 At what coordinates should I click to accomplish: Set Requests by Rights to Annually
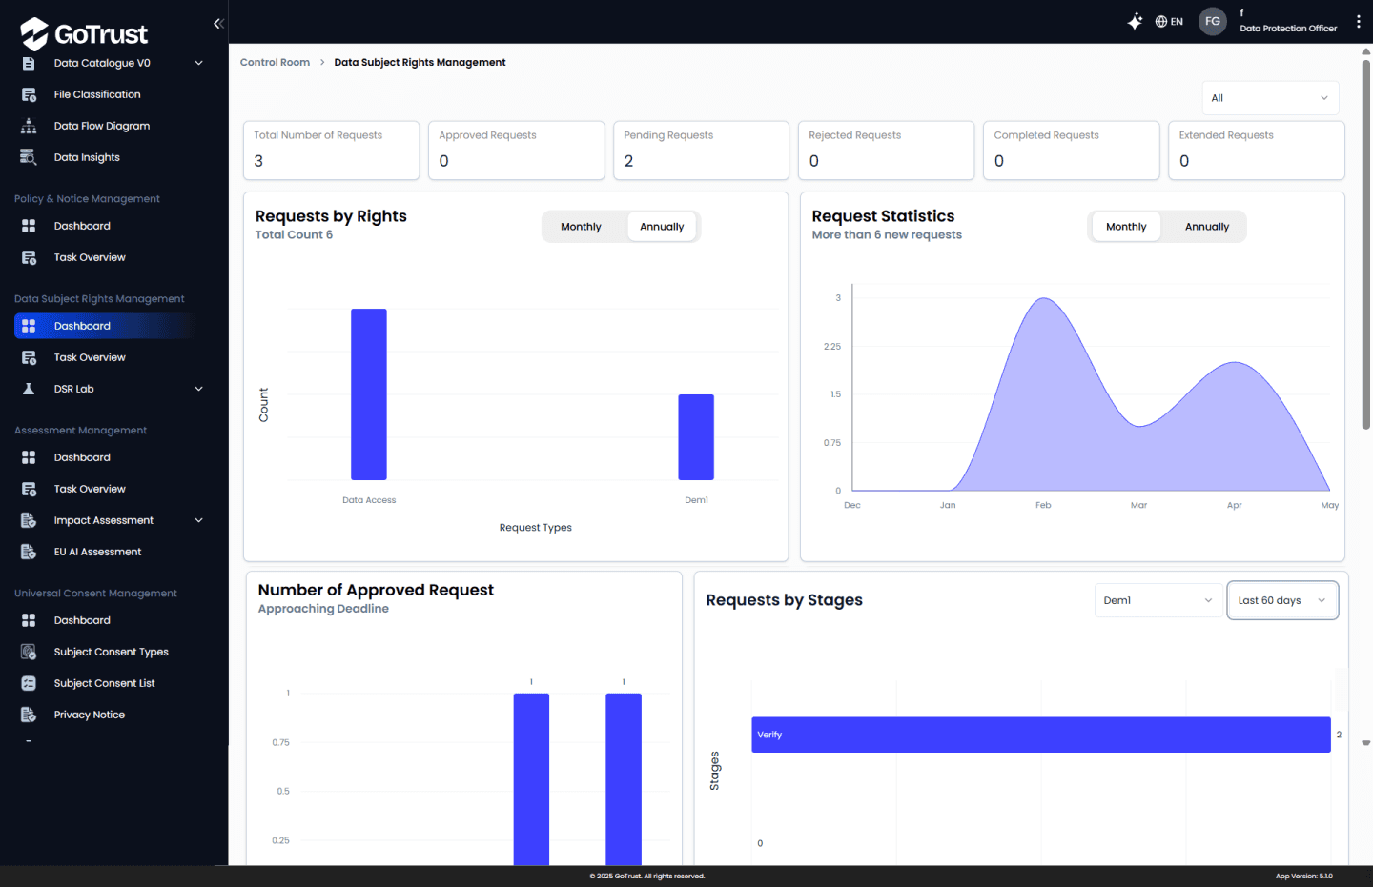click(x=662, y=227)
